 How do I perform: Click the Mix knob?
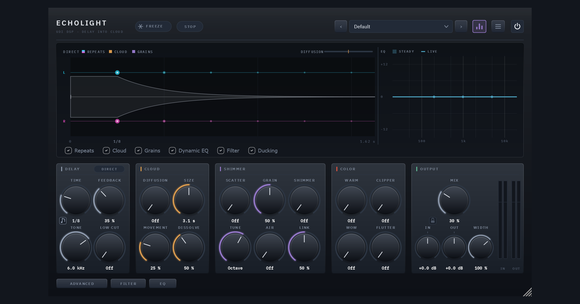[x=454, y=200]
